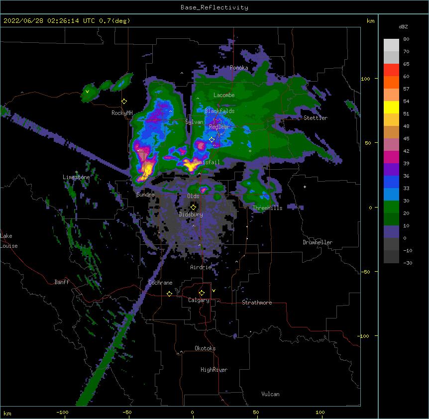Click the -30 value on the dBZ scale
The height and width of the screenshot is (419, 429).
408,263
